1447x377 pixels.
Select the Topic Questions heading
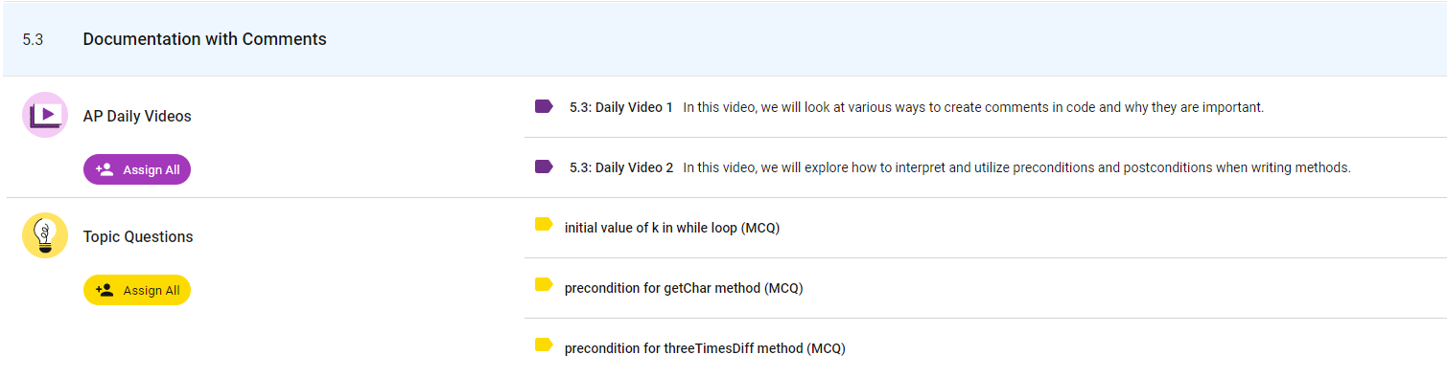(x=138, y=236)
